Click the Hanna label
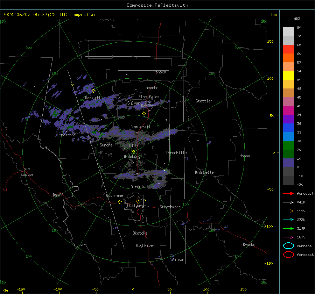The width and height of the screenshot is (315, 294). point(245,156)
